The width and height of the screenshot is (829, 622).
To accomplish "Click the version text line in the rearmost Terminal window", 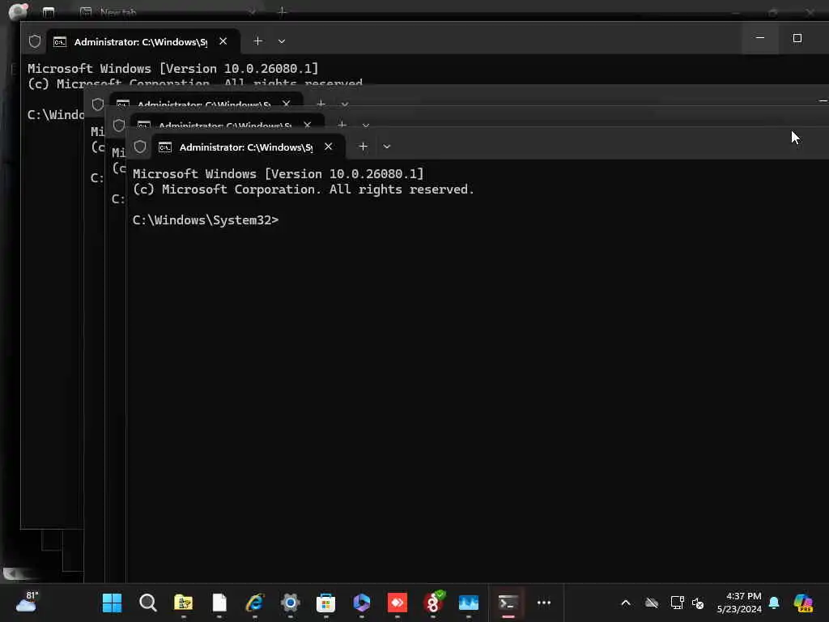I will pos(173,68).
